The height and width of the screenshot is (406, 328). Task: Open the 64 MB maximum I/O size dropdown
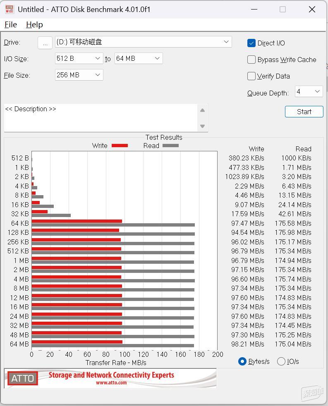pyautogui.click(x=138, y=59)
